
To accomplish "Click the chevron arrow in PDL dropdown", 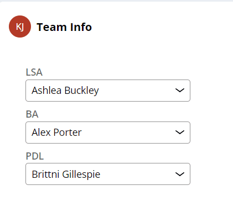I will [180, 174].
